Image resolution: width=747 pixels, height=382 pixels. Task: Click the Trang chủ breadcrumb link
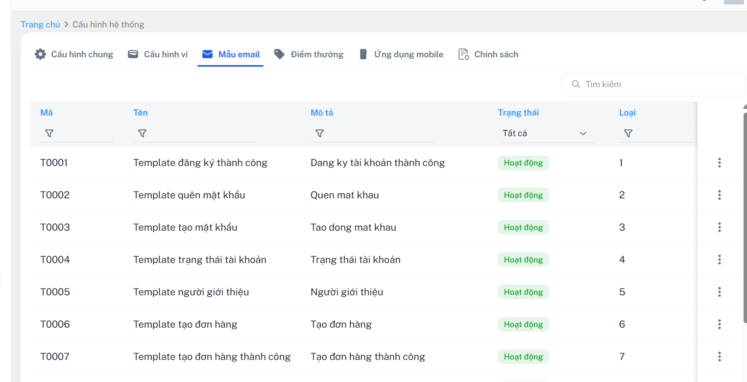click(x=40, y=24)
